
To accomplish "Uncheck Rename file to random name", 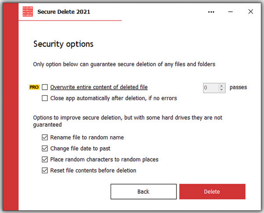I will tap(45, 138).
